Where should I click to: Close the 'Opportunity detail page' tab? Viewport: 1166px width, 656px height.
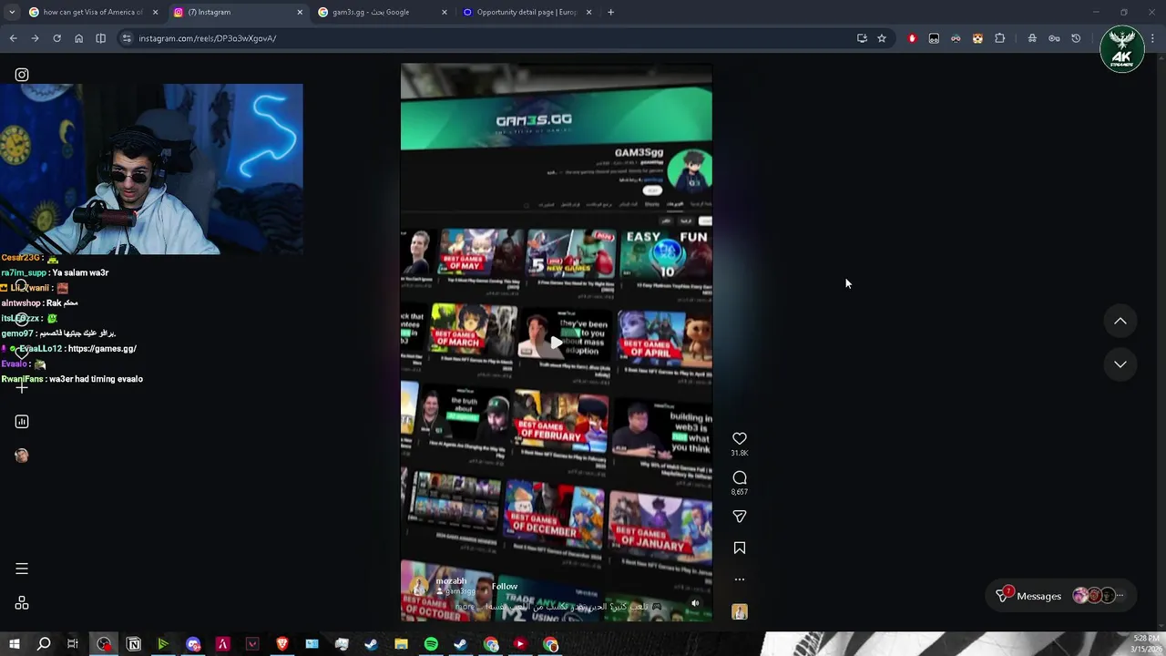tap(588, 12)
